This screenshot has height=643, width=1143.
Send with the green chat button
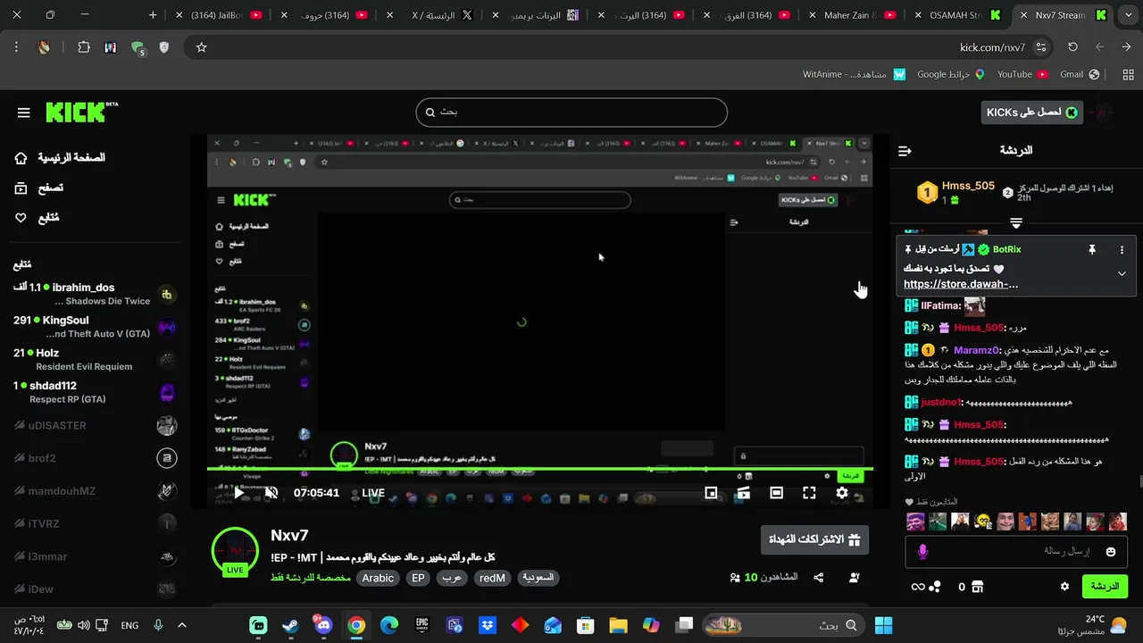(1105, 587)
